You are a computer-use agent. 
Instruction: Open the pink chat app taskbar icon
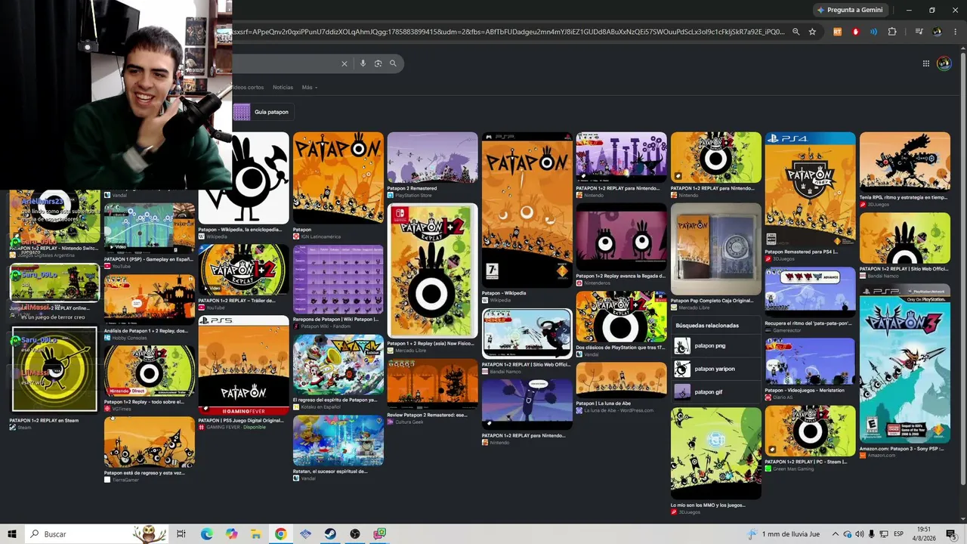point(380,534)
